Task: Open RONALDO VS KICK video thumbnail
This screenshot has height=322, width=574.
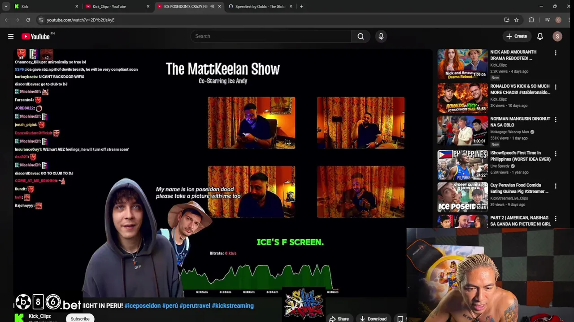Action: [x=462, y=97]
